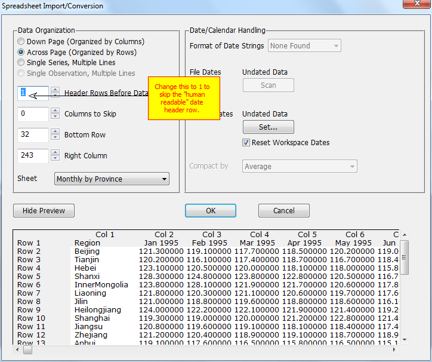This screenshot has width=432, height=362.
Task: Decrease Columns to Skip value
Action: (x=55, y=116)
